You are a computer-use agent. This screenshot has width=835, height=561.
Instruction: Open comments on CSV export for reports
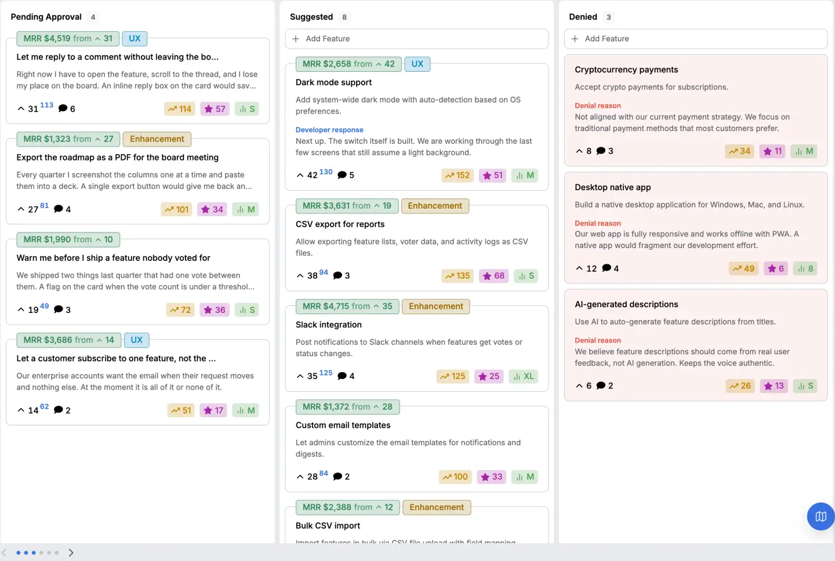[x=337, y=275]
